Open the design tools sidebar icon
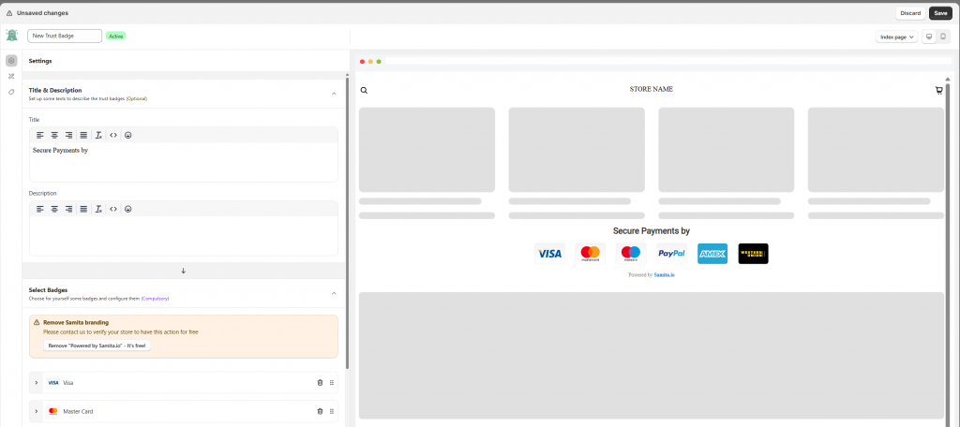This screenshot has height=427, width=960. 11,77
